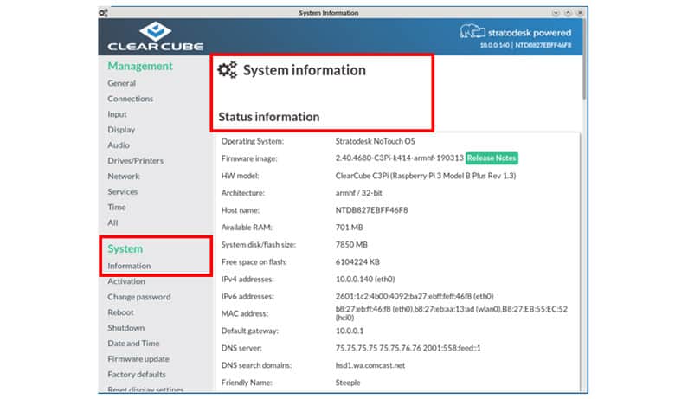This screenshot has height=399, width=675.
Task: Open the General management page
Action: (x=121, y=83)
